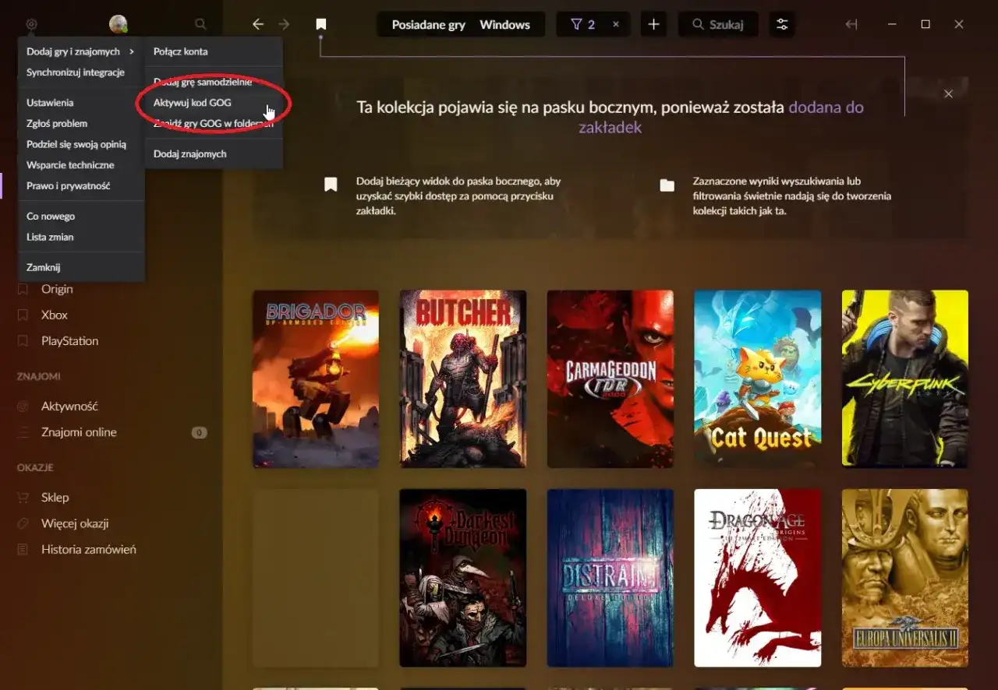The image size is (998, 690).
Task: Select Dodaj znajomych in submenu
Action: point(214,153)
